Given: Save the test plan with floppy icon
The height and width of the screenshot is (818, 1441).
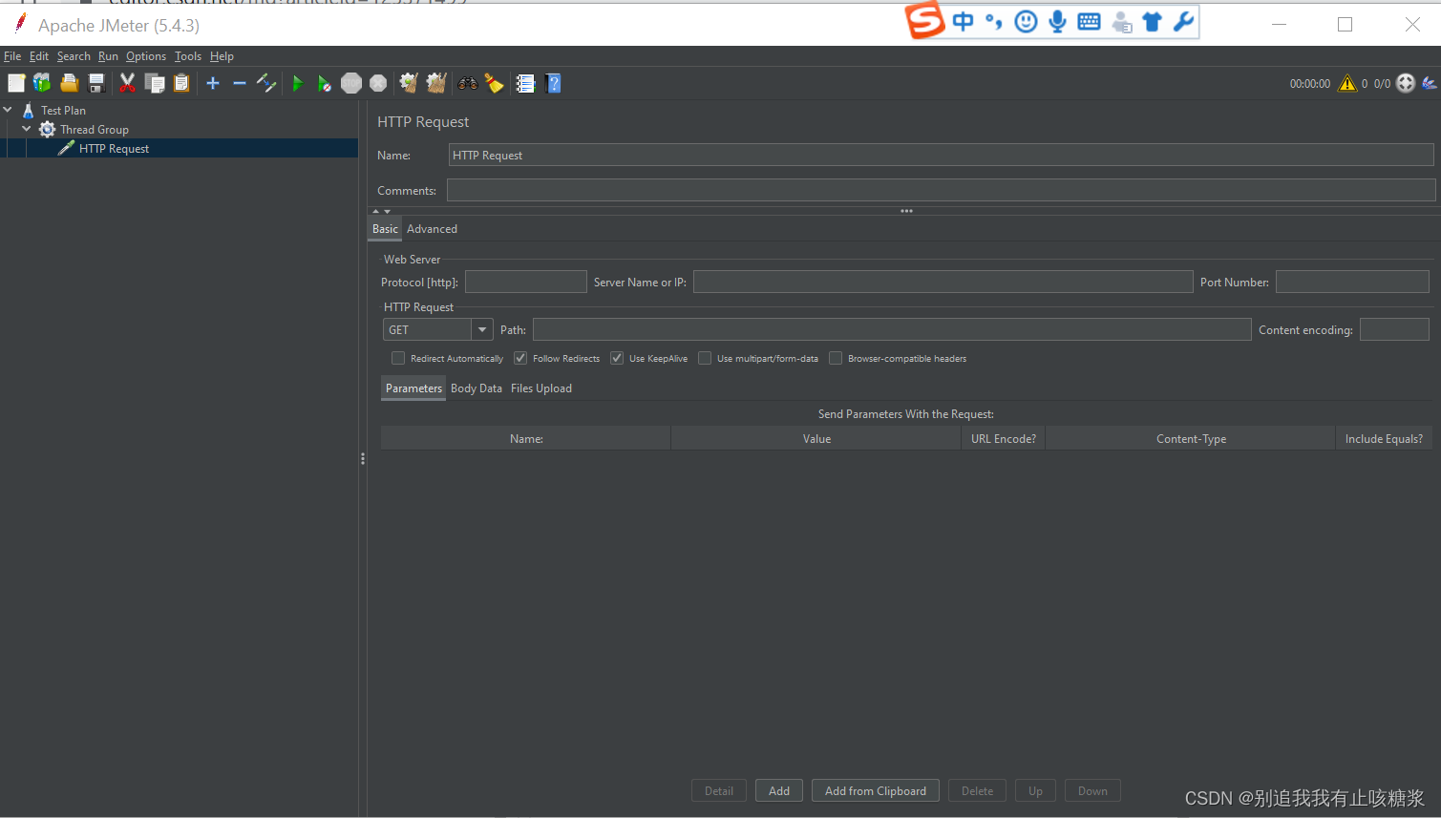Looking at the screenshot, I should click(95, 84).
